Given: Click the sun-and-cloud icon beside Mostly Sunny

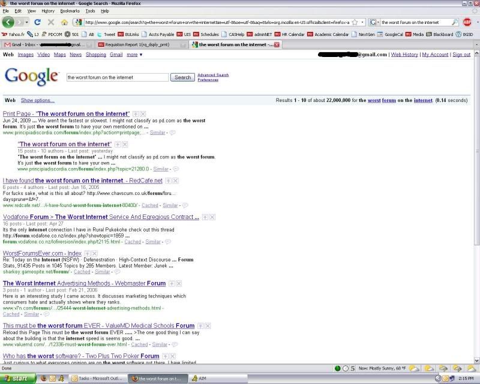Looking at the screenshot, I should click(x=414, y=368).
